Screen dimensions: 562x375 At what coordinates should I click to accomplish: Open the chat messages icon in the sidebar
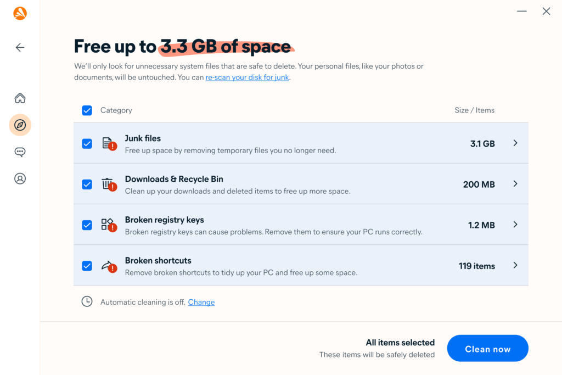pyautogui.click(x=20, y=152)
